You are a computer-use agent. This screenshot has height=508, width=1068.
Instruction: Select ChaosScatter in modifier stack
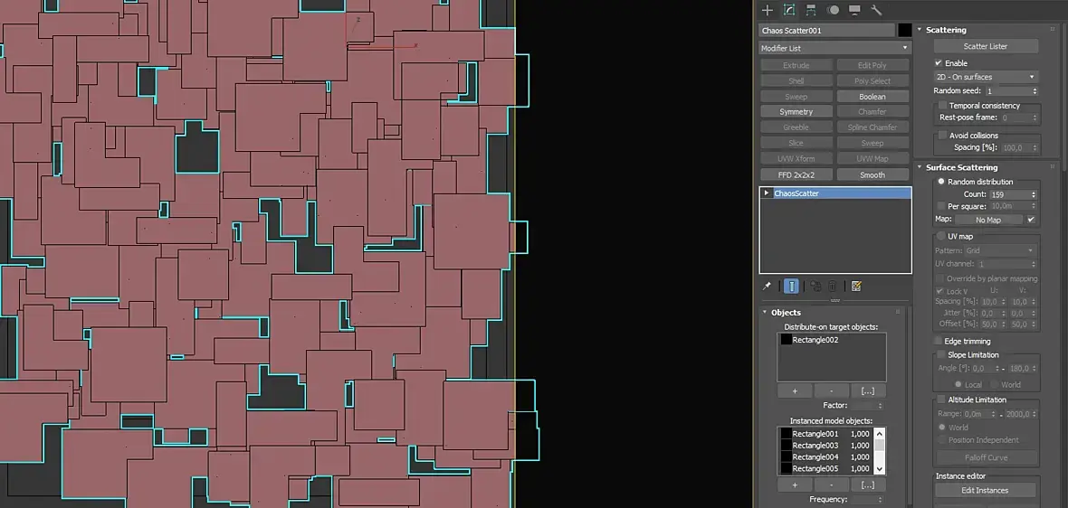tap(835, 193)
